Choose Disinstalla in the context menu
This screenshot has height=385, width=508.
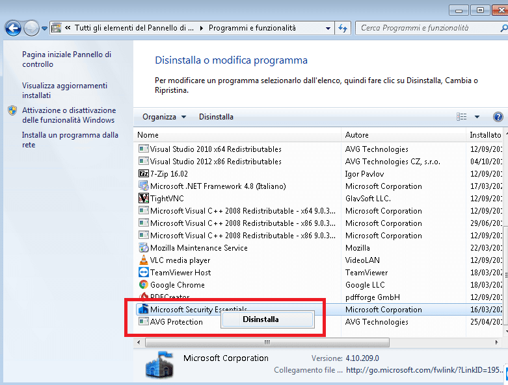pos(267,319)
